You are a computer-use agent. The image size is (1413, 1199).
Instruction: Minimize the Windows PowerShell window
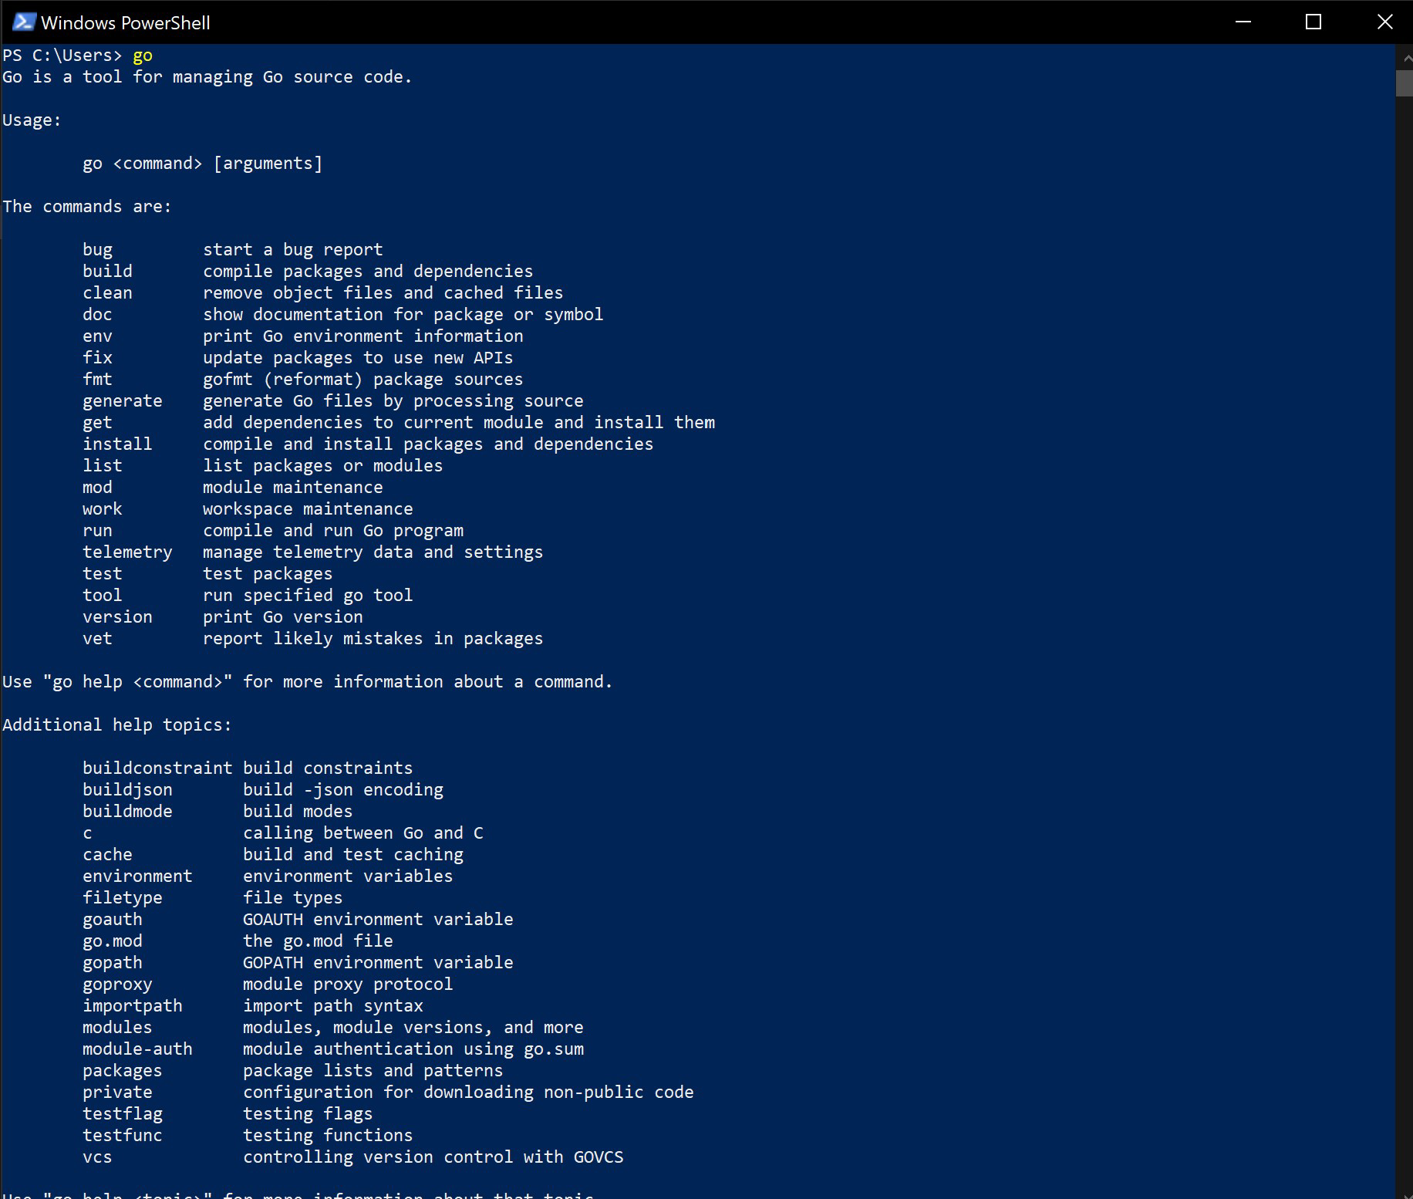pos(1243,22)
